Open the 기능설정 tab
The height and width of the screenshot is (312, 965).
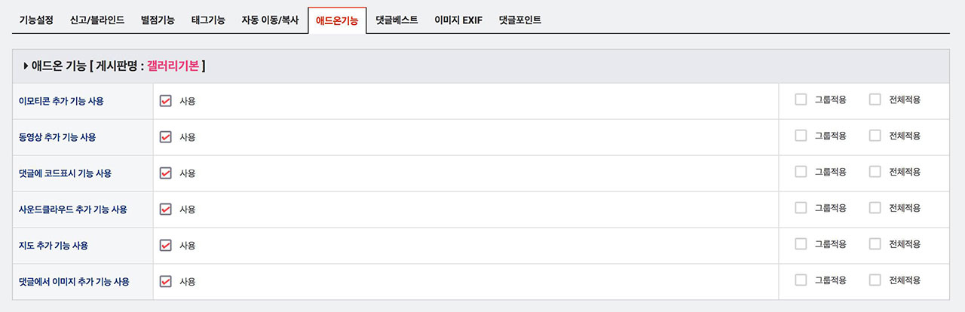tap(36, 20)
